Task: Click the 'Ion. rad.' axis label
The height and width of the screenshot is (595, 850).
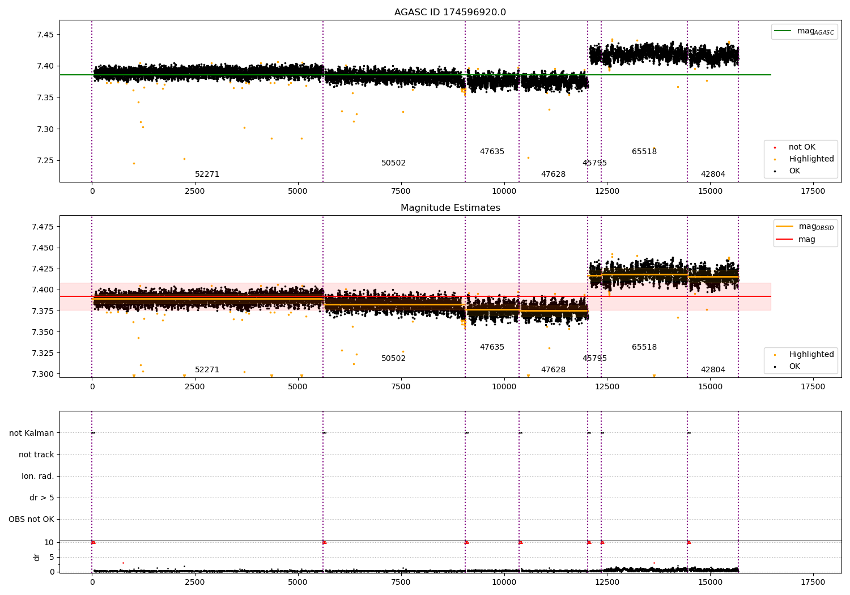Action: point(38,476)
